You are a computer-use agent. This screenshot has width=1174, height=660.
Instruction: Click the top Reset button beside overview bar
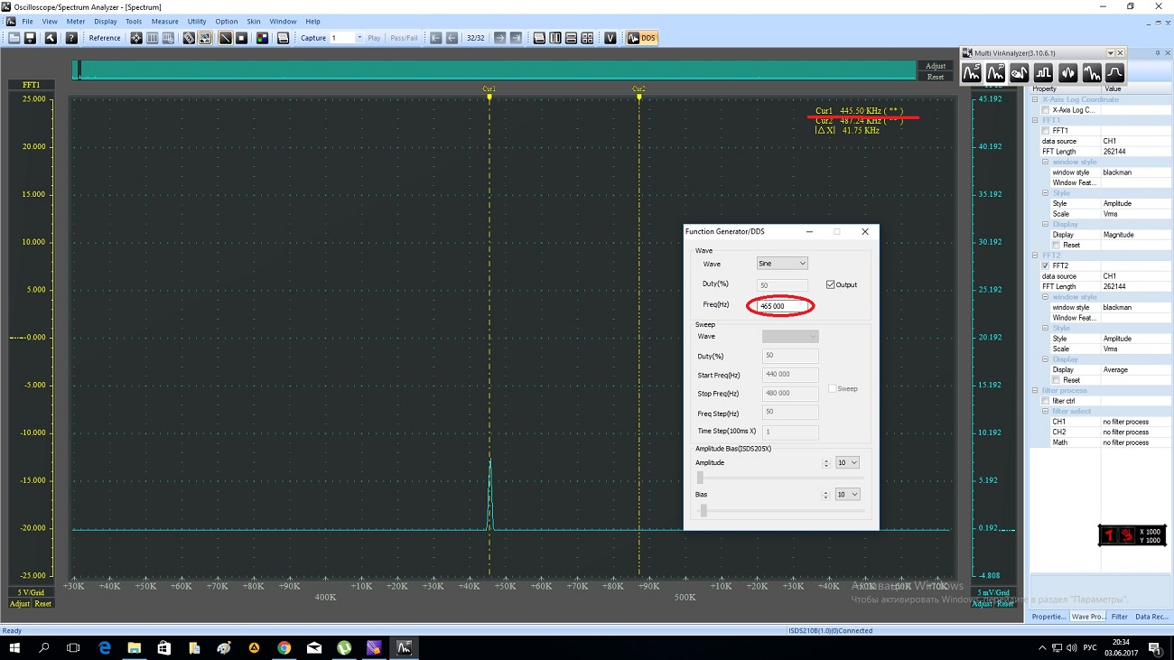pyautogui.click(x=936, y=77)
